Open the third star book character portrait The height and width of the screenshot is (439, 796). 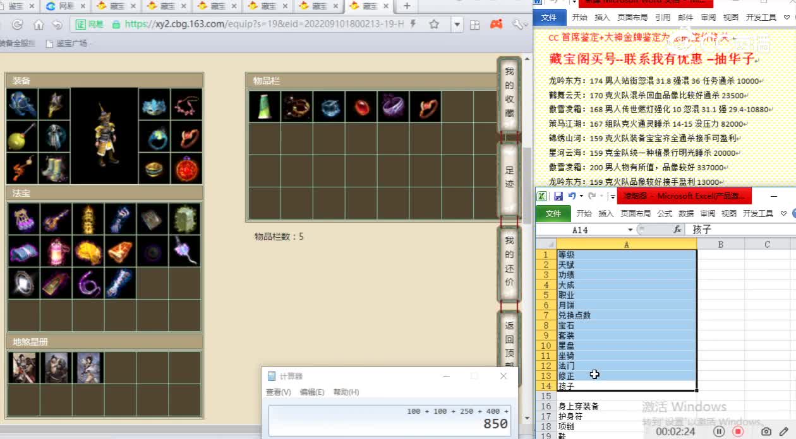point(88,368)
